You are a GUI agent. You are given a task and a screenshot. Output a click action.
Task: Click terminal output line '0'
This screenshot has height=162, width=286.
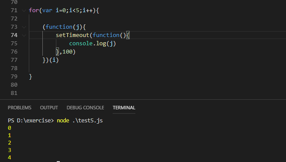pos(10,128)
